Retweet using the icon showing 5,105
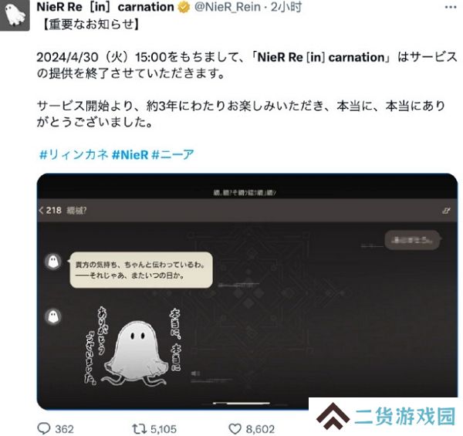The width and height of the screenshot is (463, 436). 139,428
